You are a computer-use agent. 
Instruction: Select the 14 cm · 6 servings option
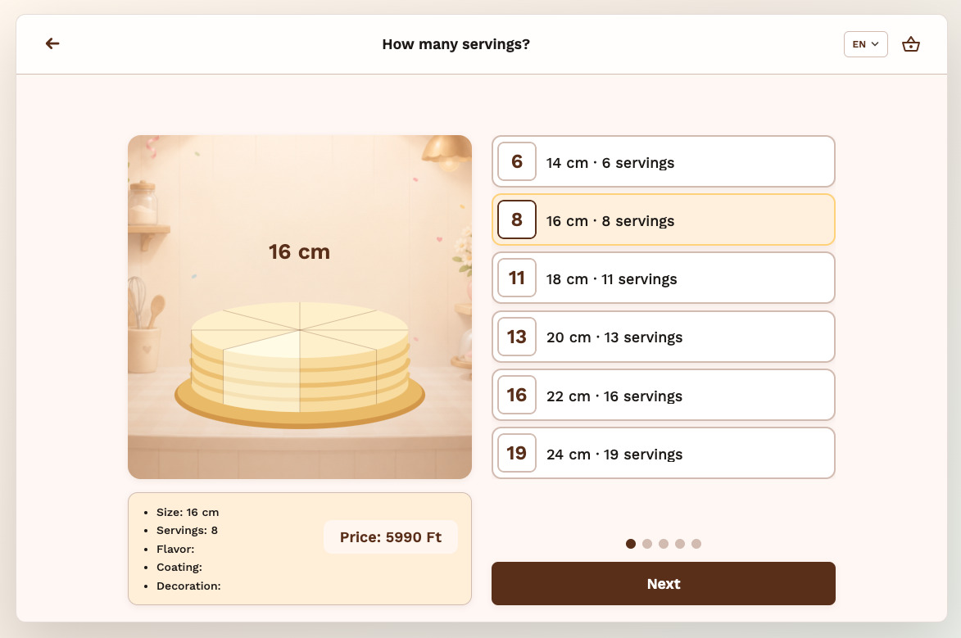pyautogui.click(x=663, y=162)
